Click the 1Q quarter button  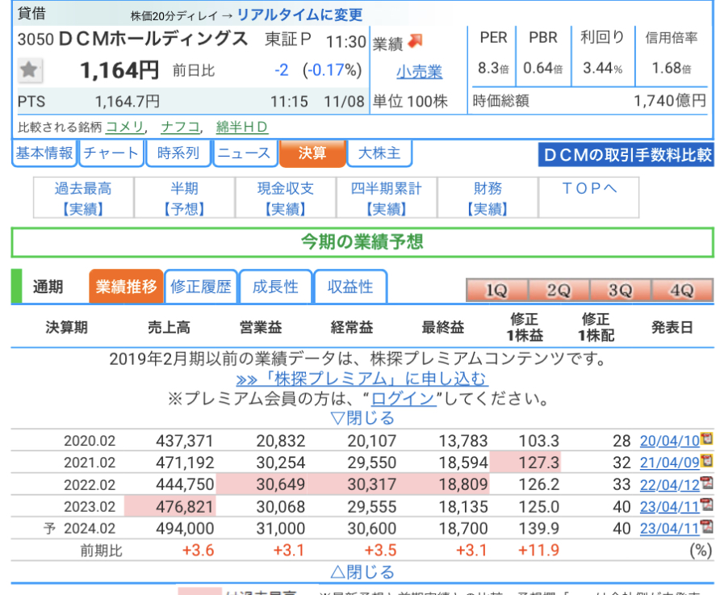coord(497,290)
